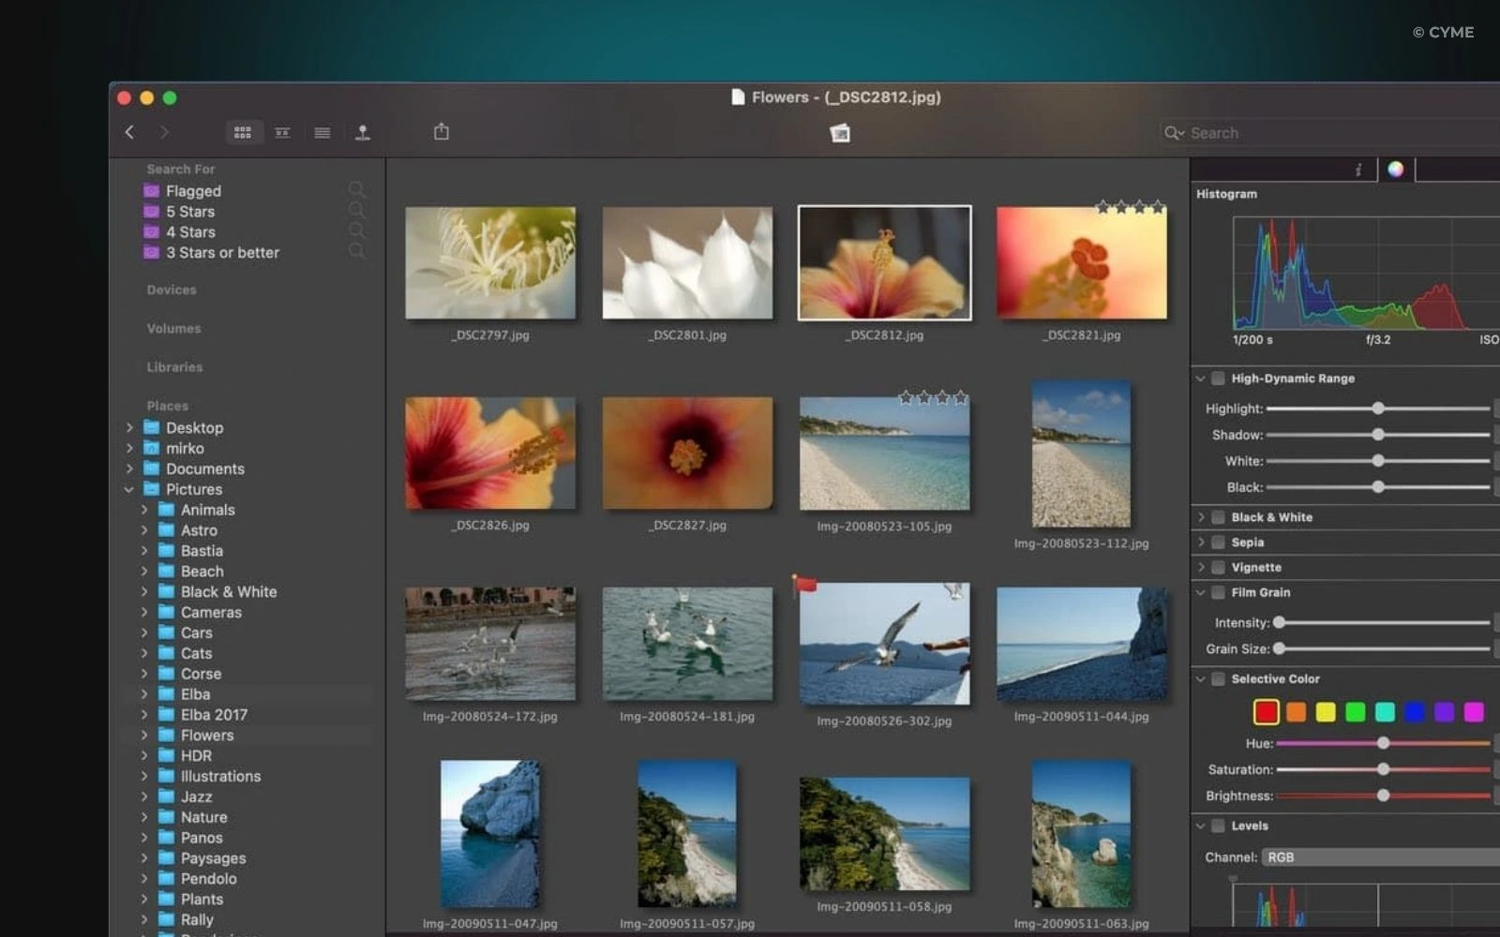This screenshot has height=937, width=1500.
Task: Expand the Animals folder
Action: tap(144, 511)
